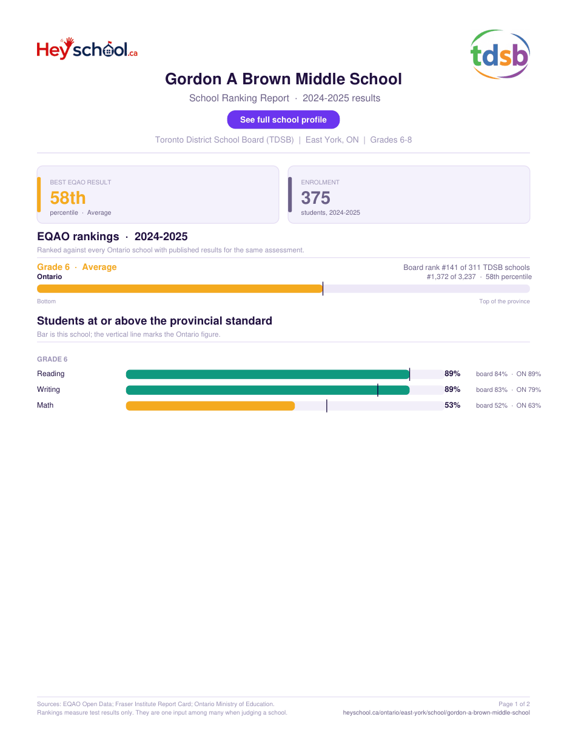Click the Top of the province label

(505, 301)
